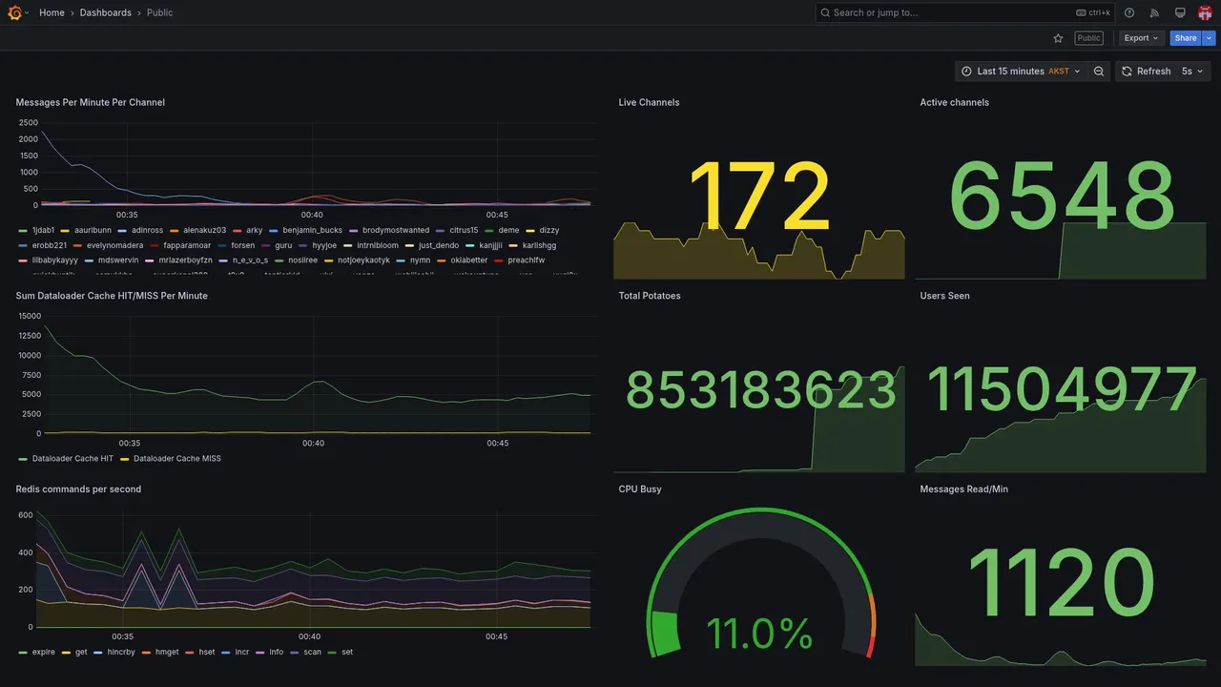Image resolution: width=1221 pixels, height=687 pixels.
Task: Open the help question mark icon
Action: tap(1129, 12)
